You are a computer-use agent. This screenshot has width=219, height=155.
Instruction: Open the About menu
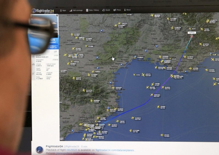tap(127, 10)
